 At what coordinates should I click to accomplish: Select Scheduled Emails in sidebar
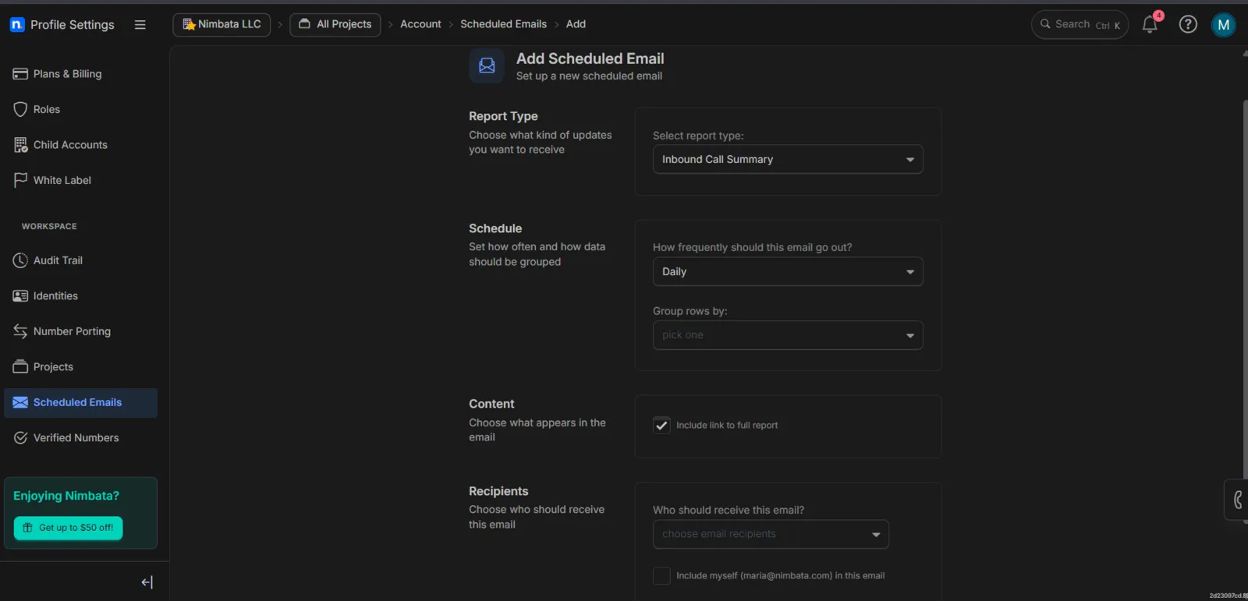(x=80, y=403)
